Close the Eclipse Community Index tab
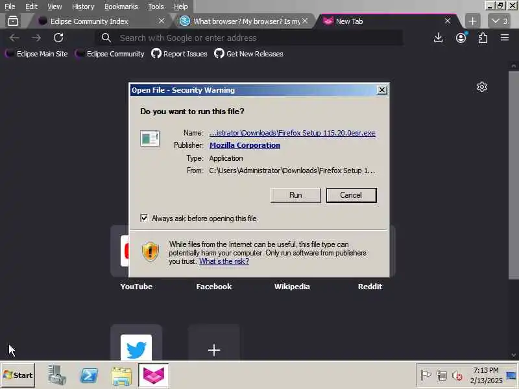 click(162, 21)
